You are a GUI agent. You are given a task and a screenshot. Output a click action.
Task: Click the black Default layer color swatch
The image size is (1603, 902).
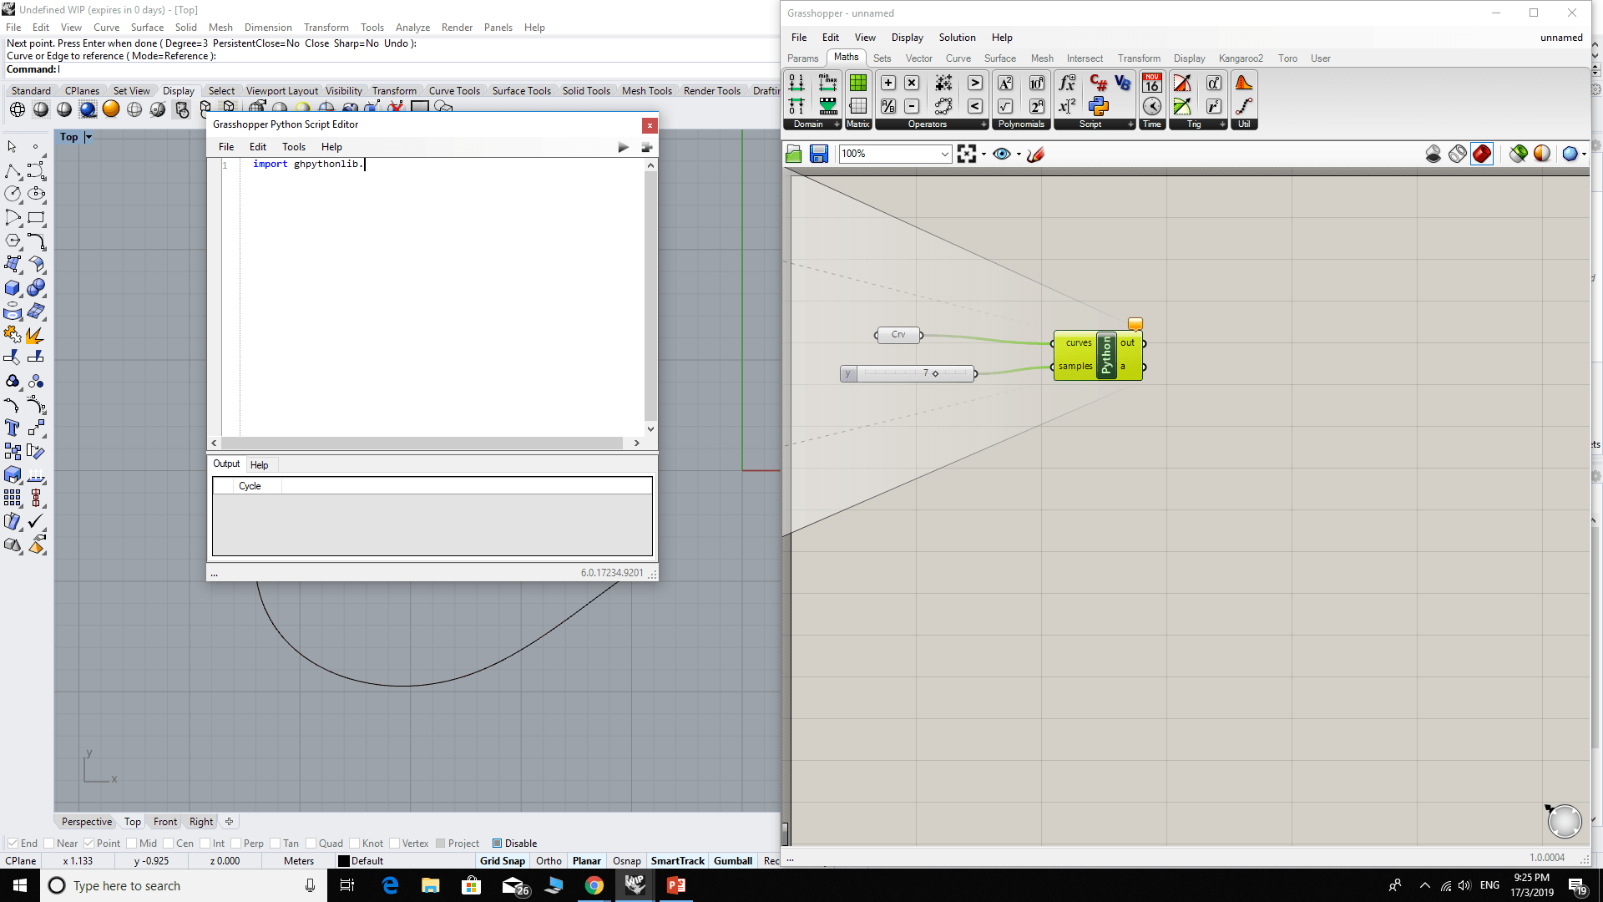click(343, 861)
